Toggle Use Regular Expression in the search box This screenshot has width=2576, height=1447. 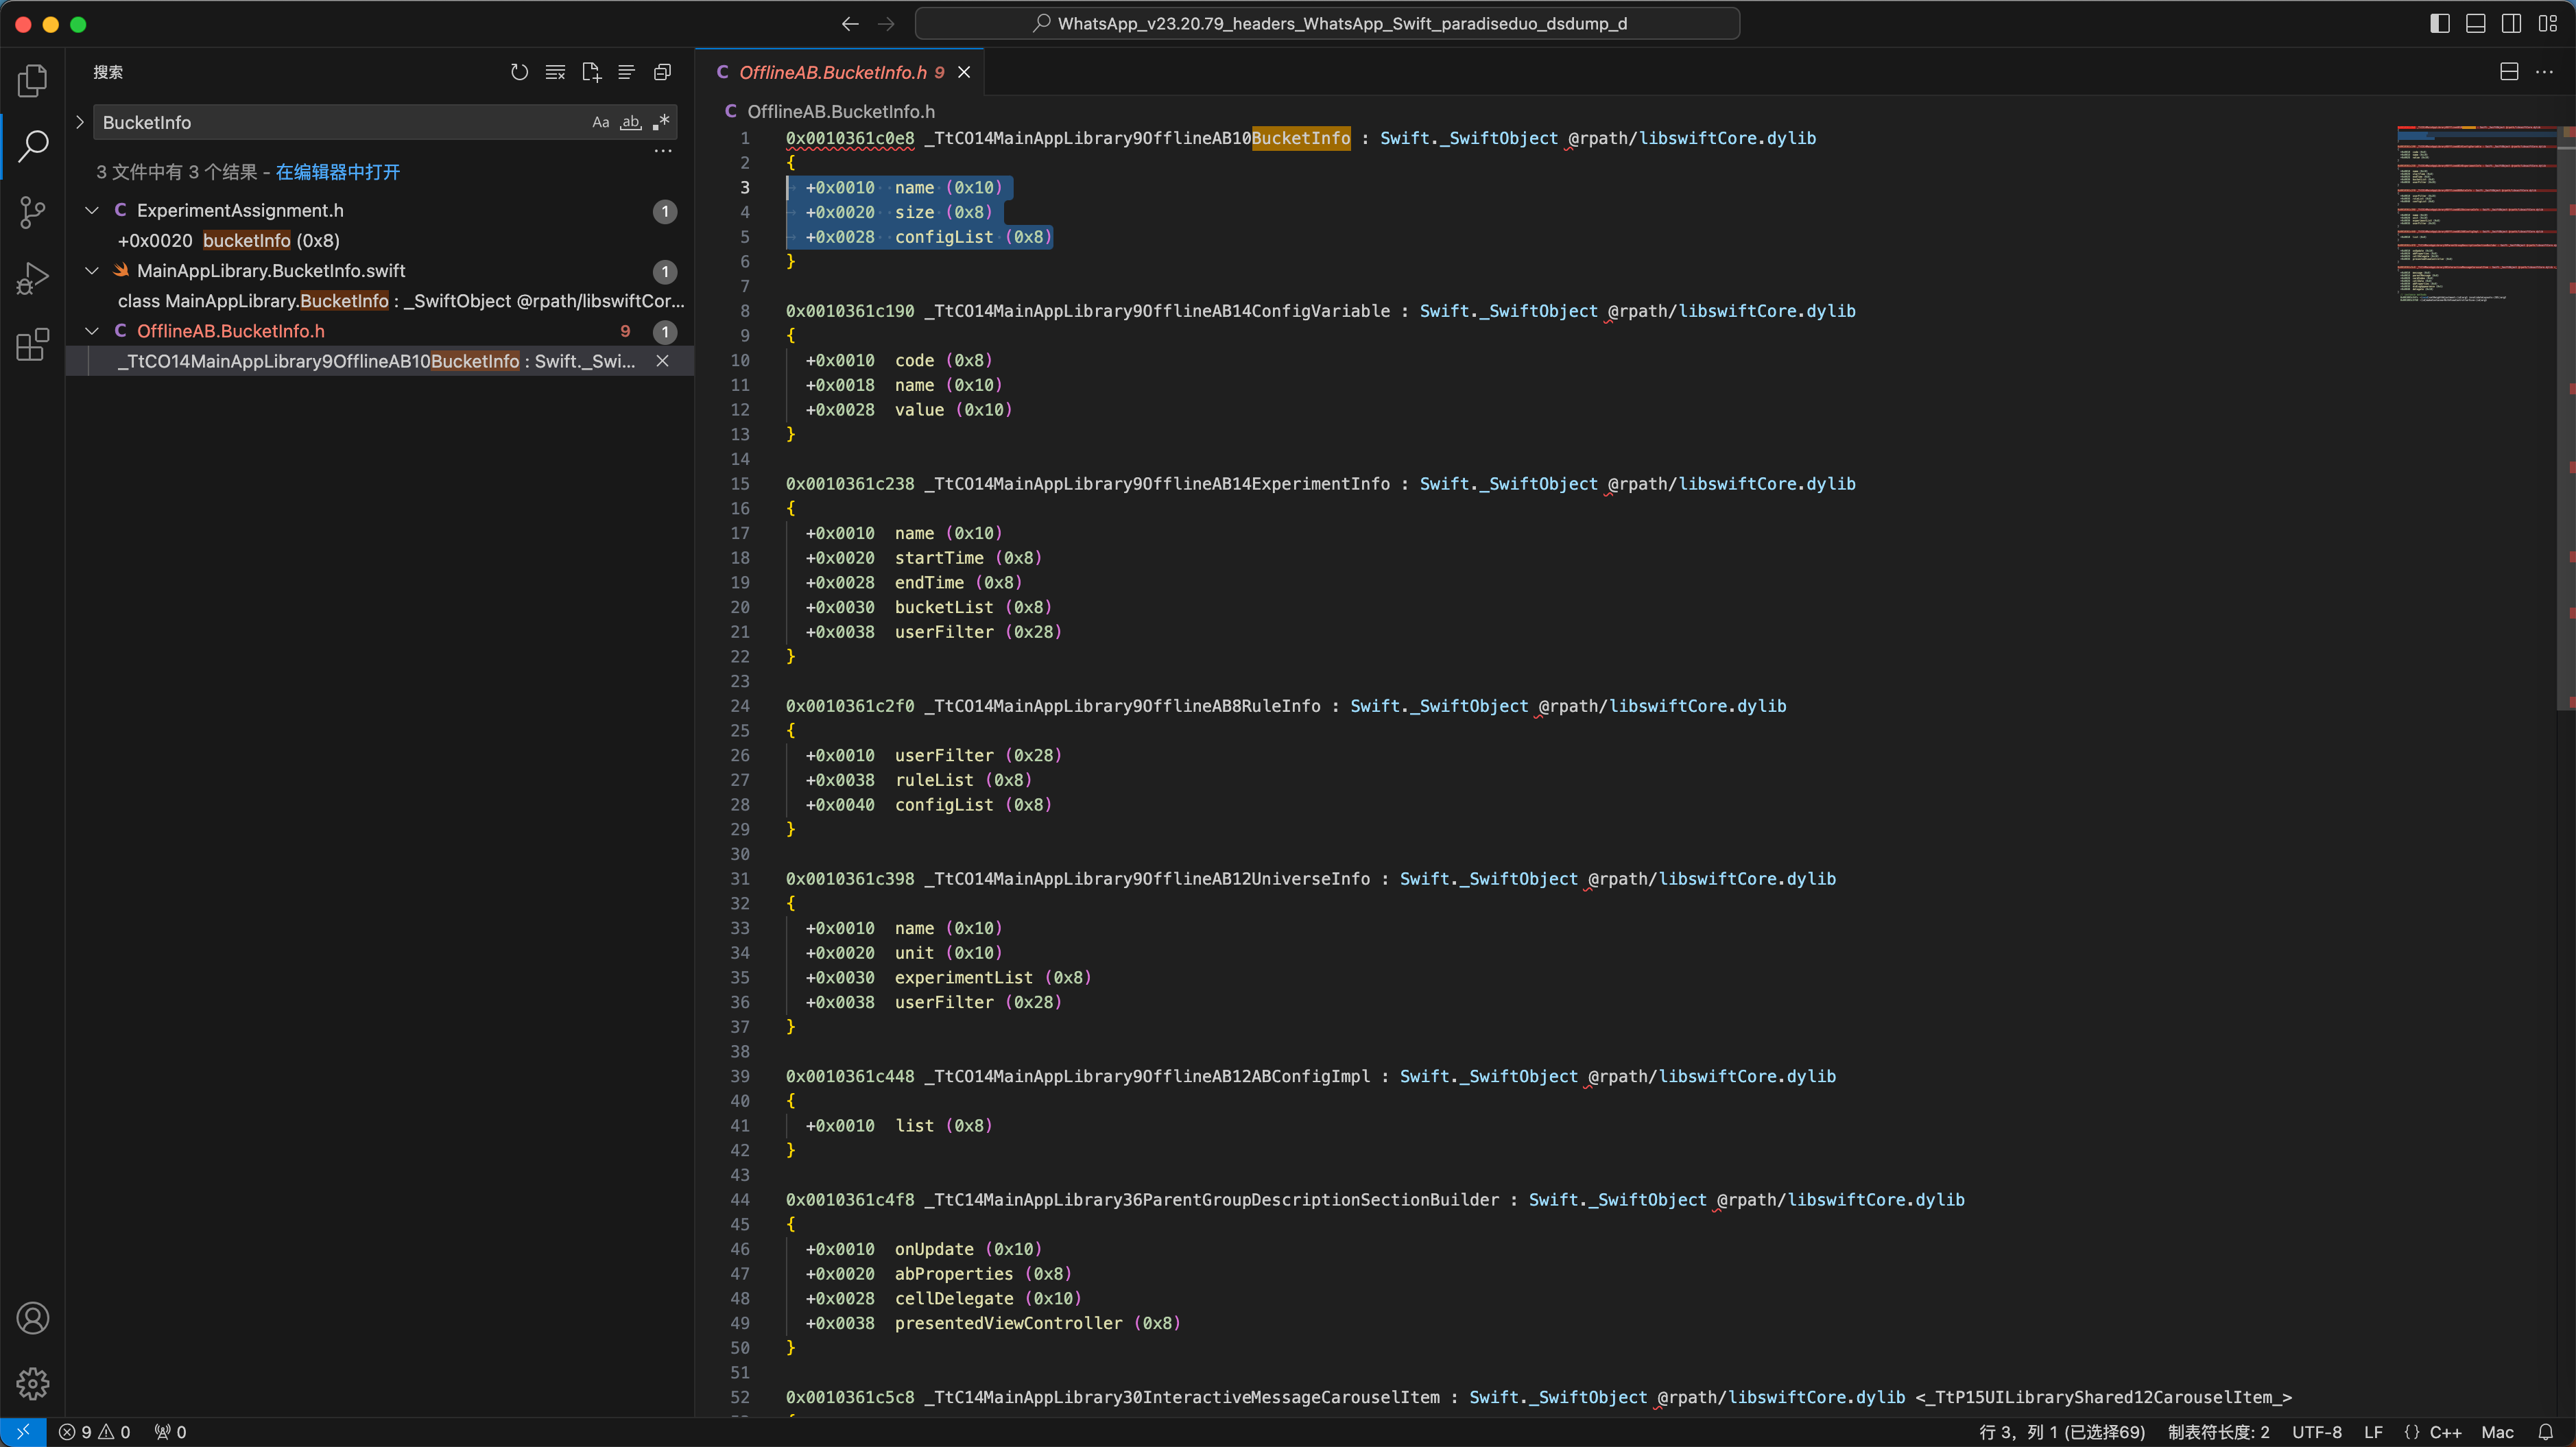[660, 122]
